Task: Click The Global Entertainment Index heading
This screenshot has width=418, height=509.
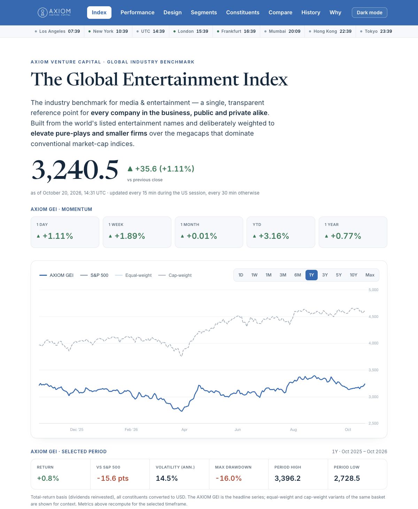Action: pyautogui.click(x=159, y=79)
